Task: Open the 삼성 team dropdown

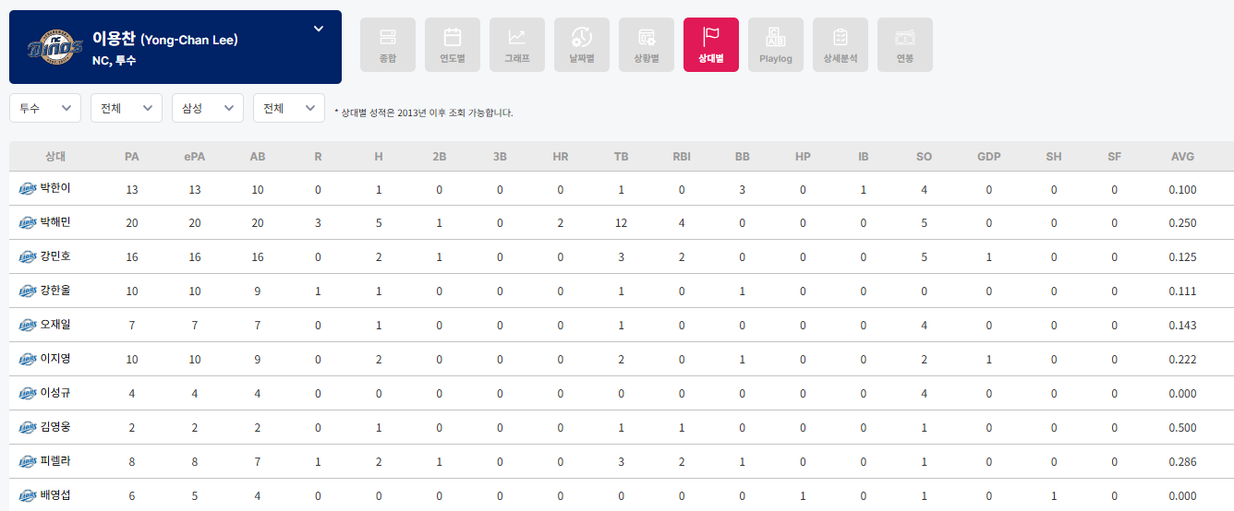Action: tap(208, 108)
